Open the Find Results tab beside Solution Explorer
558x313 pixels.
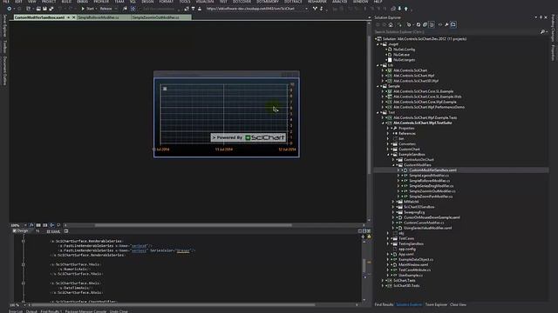[x=384, y=304]
